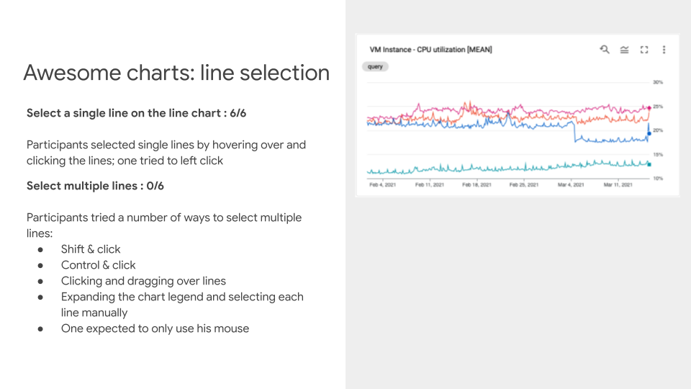Click the 10% y-axis label
This screenshot has width=691, height=389.
tap(658, 178)
